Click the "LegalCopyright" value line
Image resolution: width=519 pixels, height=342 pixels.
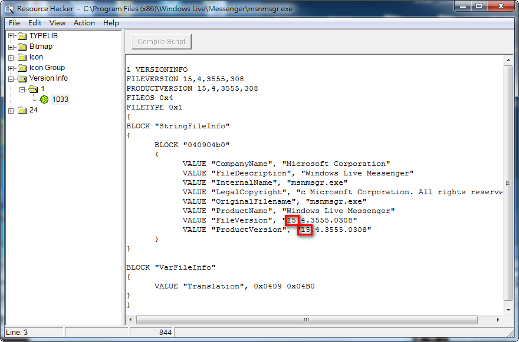pos(343,192)
